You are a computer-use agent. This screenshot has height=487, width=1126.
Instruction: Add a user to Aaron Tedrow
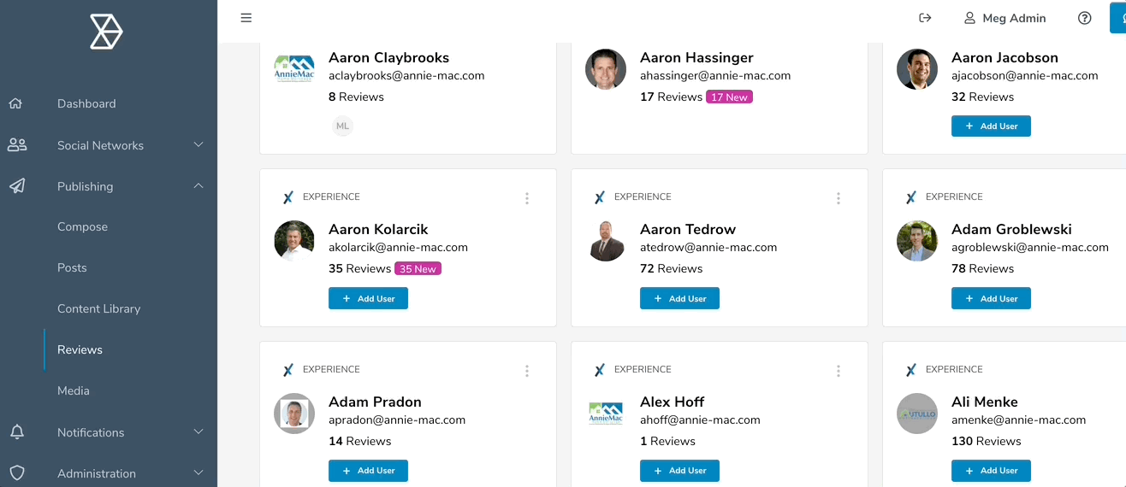click(679, 298)
